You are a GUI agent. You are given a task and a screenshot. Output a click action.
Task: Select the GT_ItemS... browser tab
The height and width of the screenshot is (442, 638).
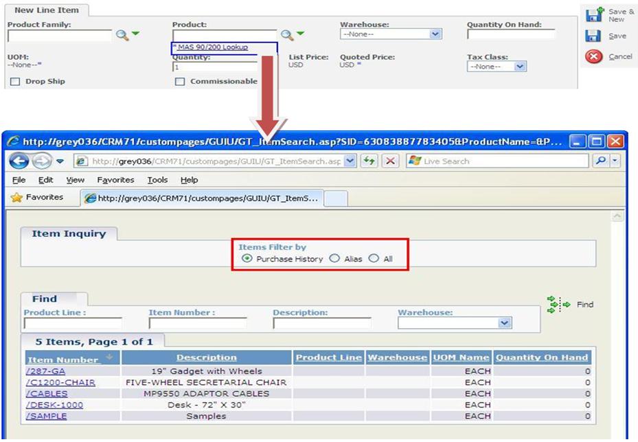pos(202,198)
